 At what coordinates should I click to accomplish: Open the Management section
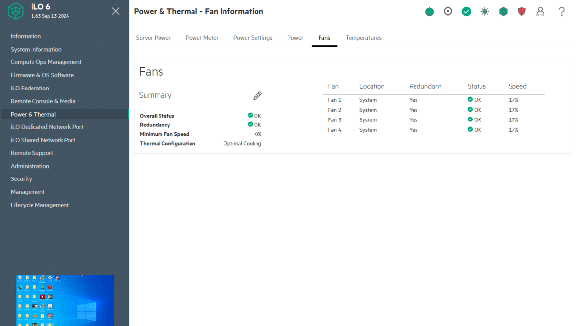click(x=28, y=192)
